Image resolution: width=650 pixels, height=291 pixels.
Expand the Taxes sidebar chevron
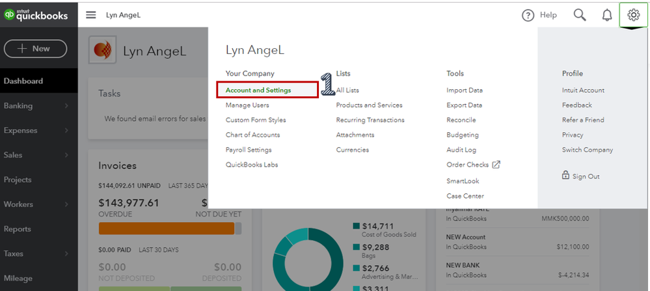click(66, 254)
